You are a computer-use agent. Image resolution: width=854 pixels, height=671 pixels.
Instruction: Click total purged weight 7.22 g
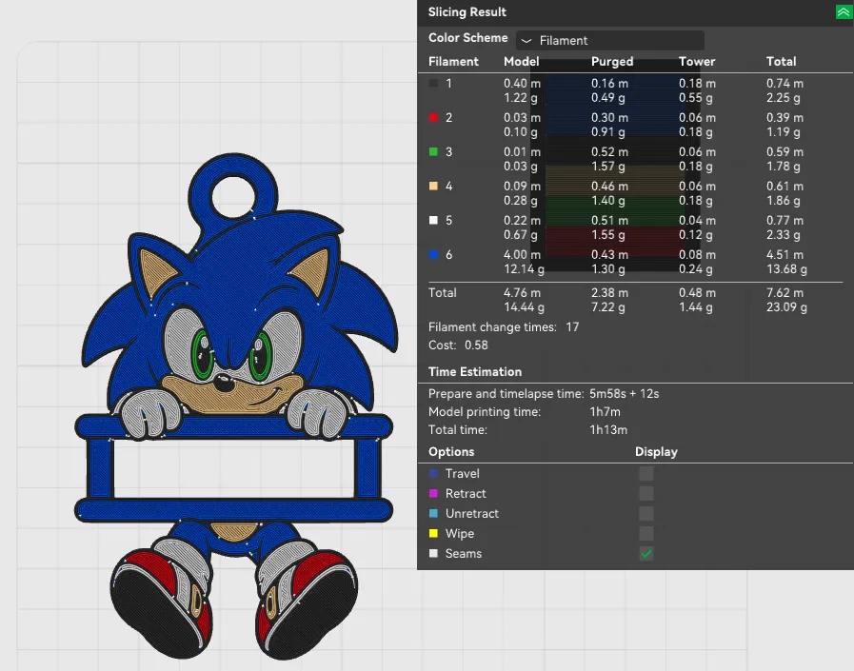[x=607, y=307]
